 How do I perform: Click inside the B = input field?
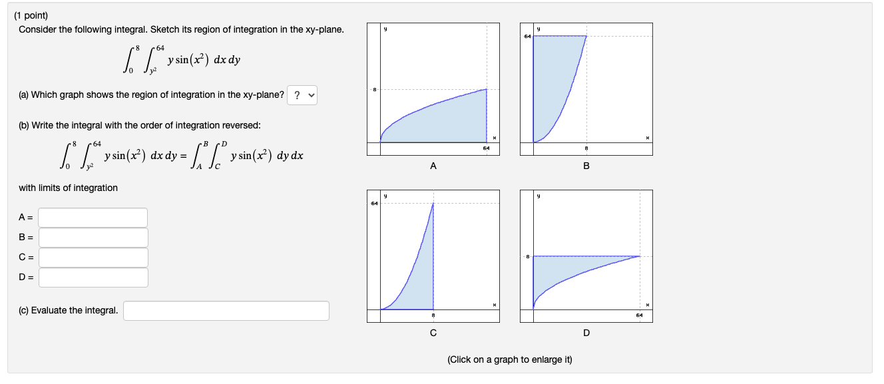click(x=93, y=238)
